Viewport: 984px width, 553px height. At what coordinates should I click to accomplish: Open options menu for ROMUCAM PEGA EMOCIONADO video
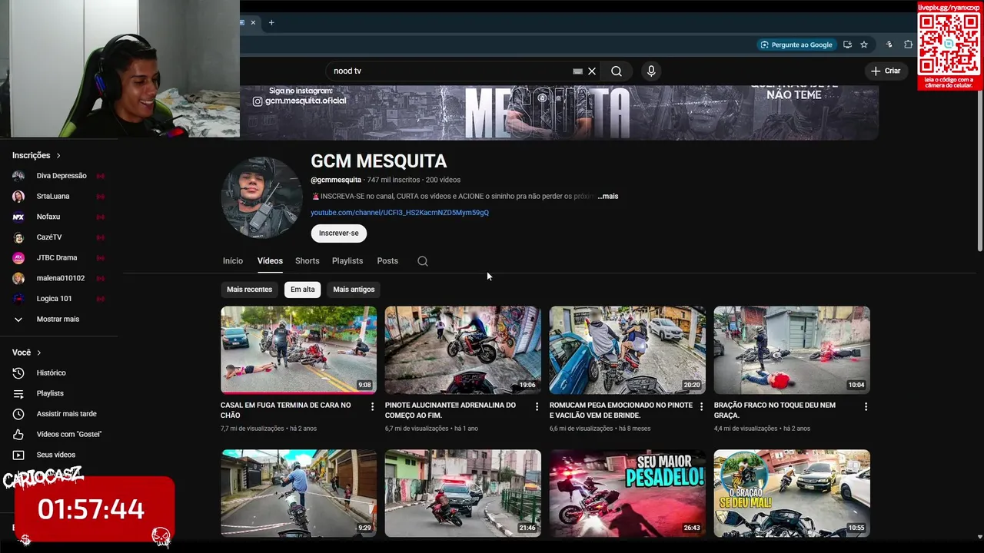pos(701,406)
